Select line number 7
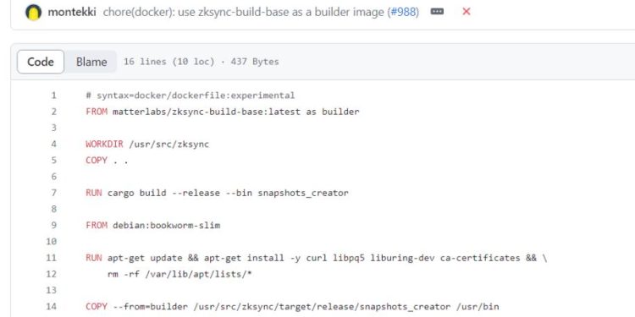635x317 pixels. pos(53,193)
